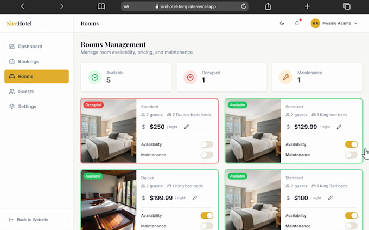Toggle Maintenance on the $250 room
The image size is (369, 230).
(x=207, y=155)
